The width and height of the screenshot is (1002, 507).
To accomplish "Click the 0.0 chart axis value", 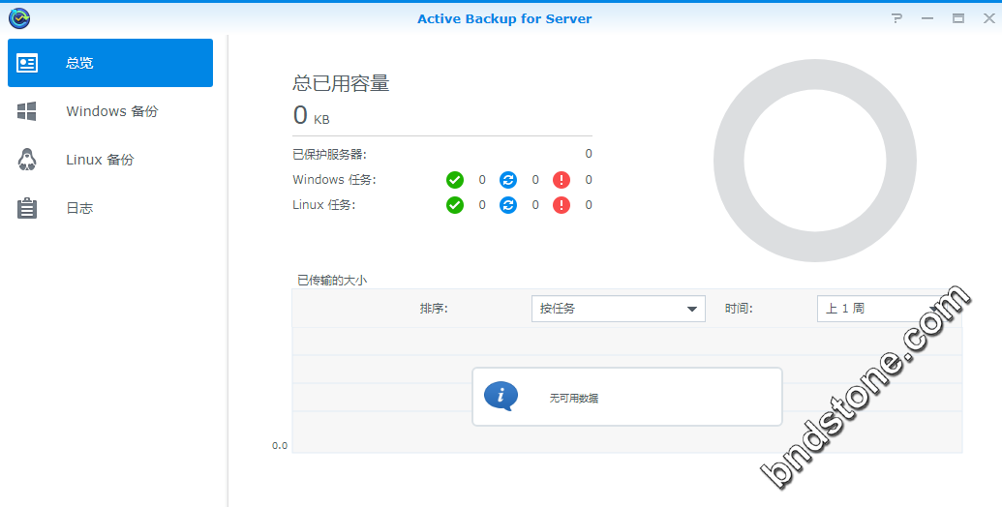I will click(280, 446).
